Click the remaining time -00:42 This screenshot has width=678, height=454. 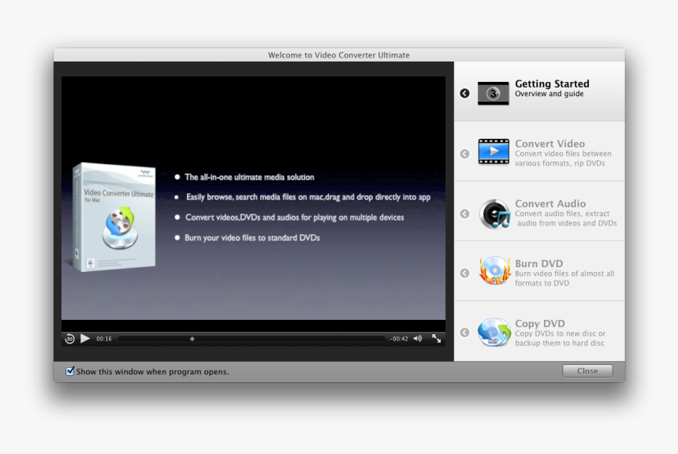point(399,339)
